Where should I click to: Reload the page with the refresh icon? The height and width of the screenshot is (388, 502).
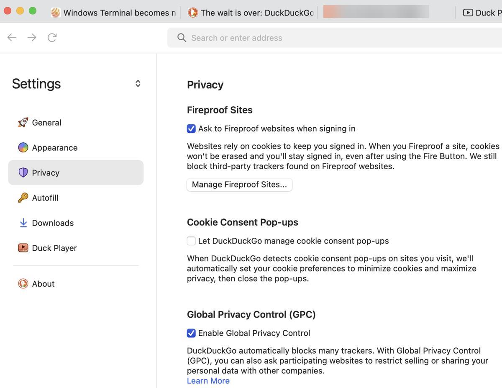point(52,37)
